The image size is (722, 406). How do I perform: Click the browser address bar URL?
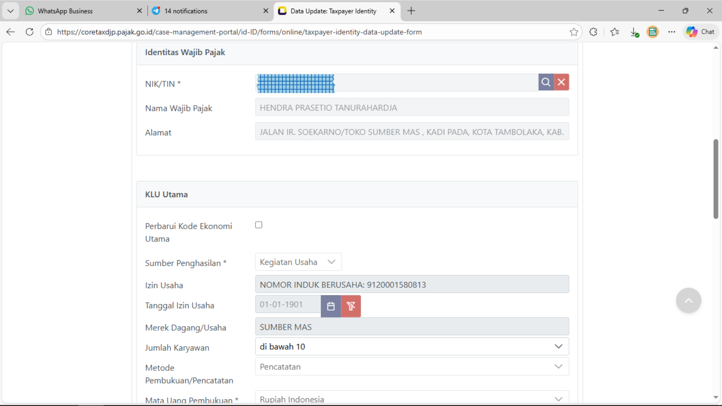[x=239, y=32]
